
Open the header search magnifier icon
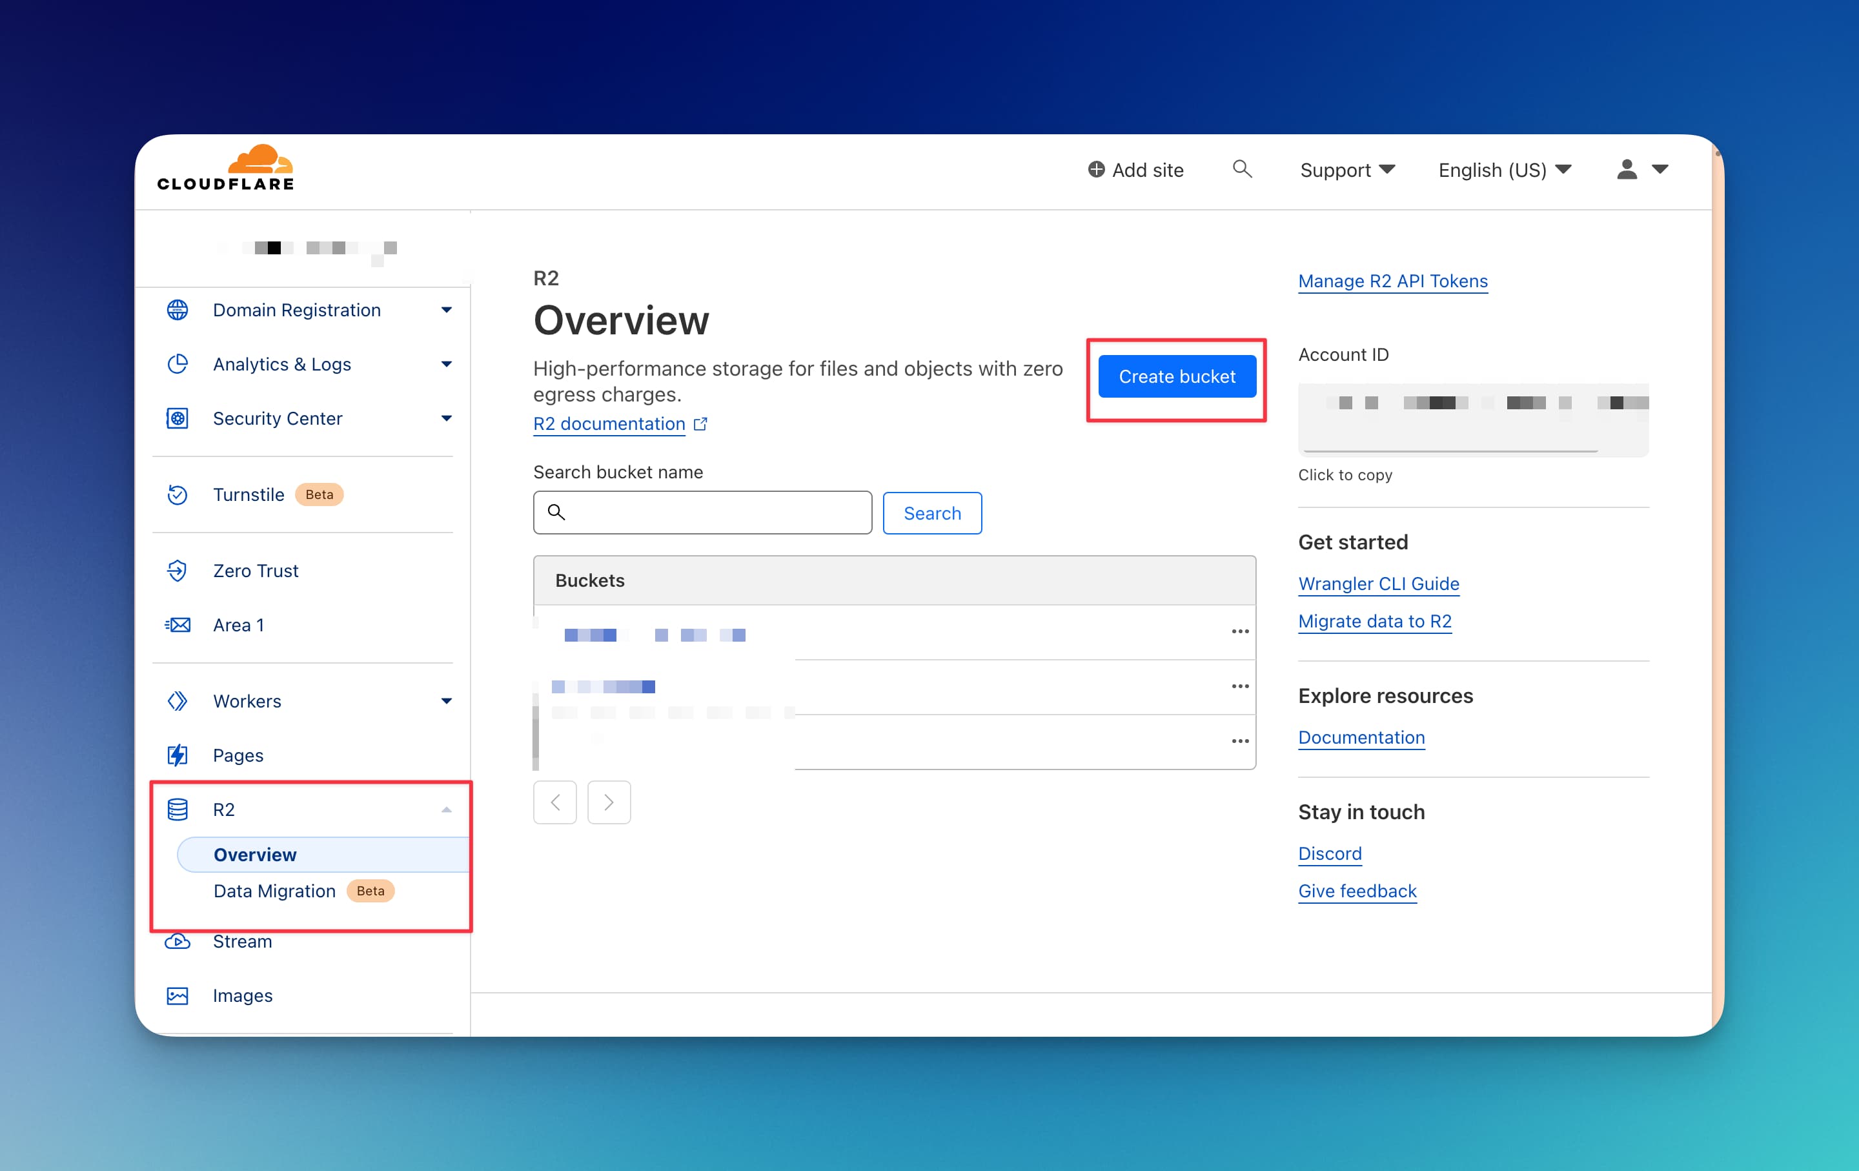point(1241,168)
